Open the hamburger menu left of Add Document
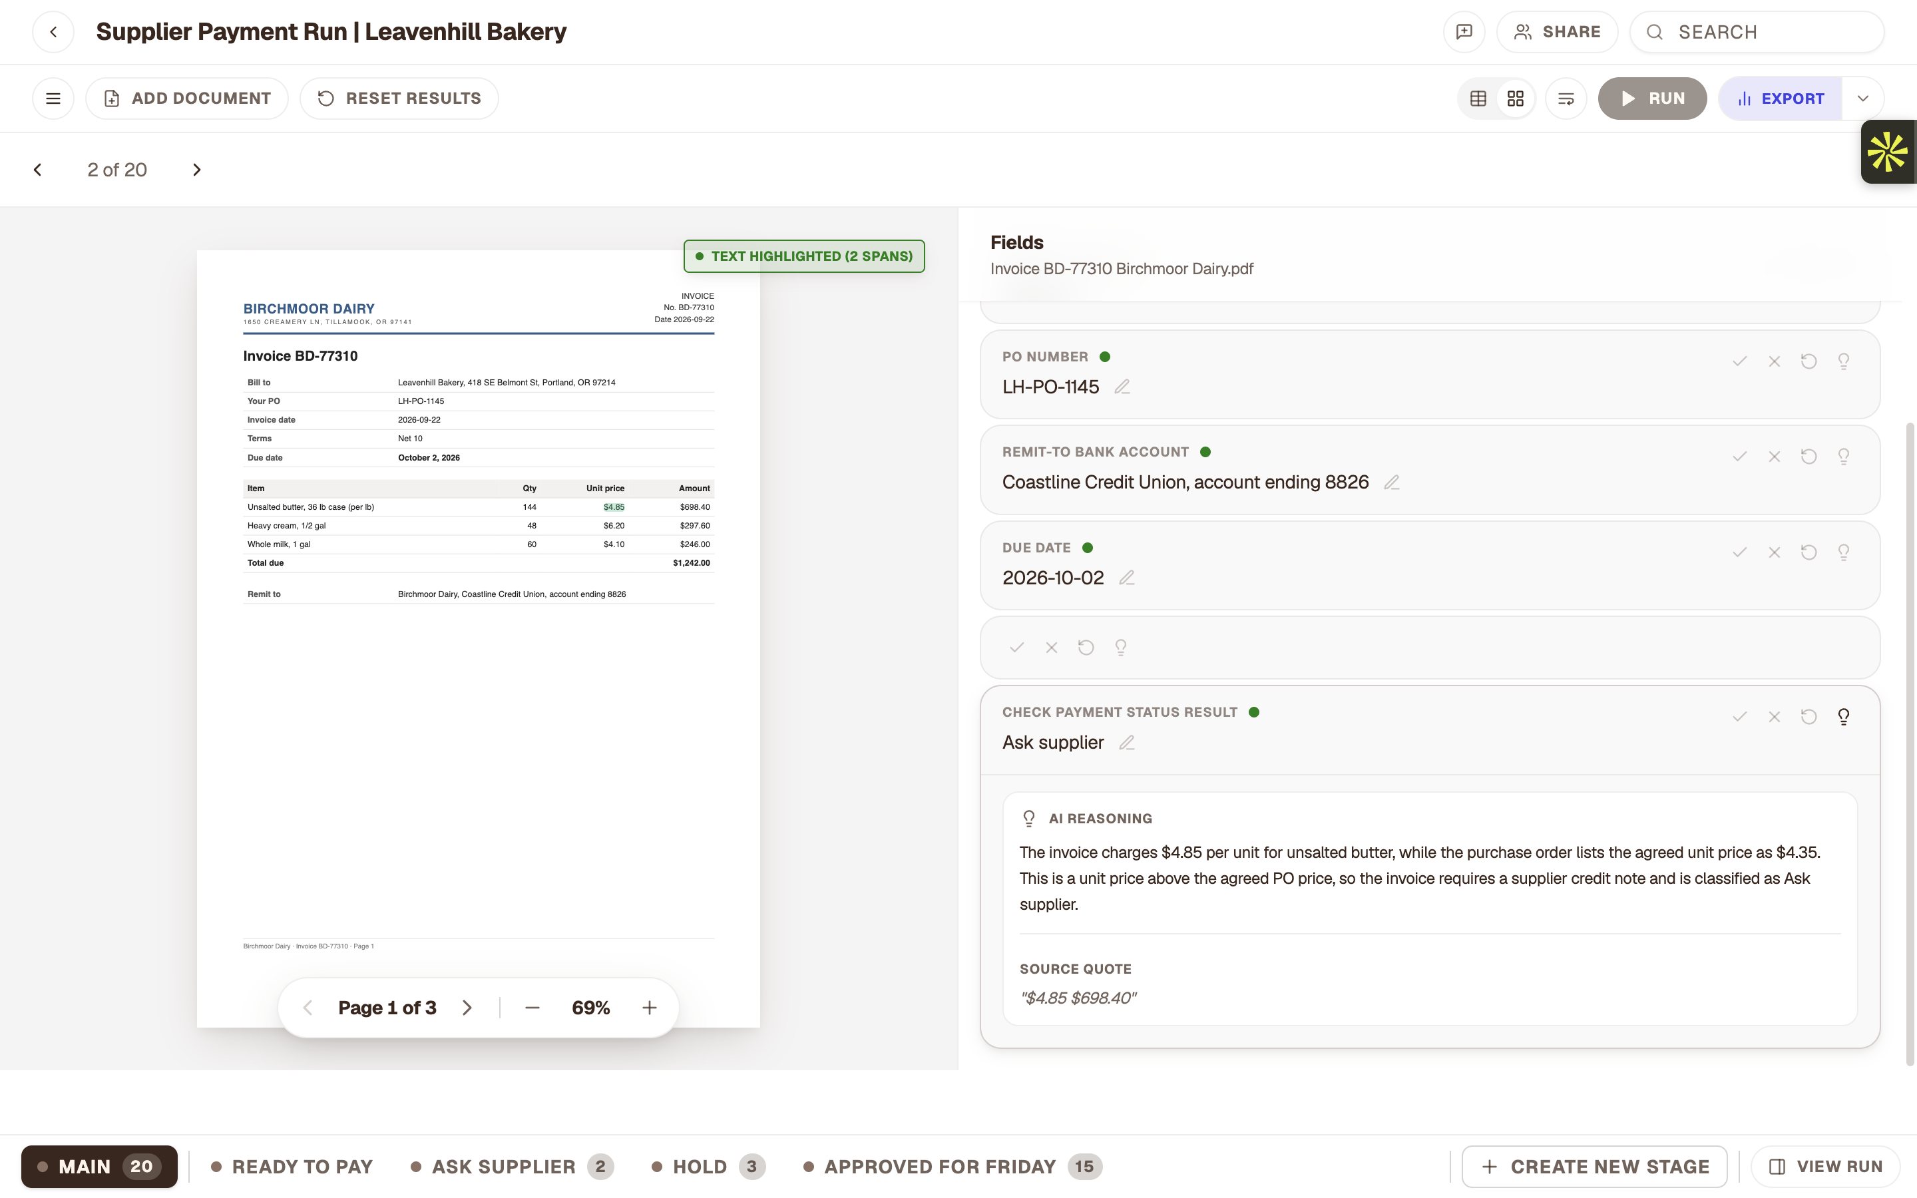This screenshot has width=1917, height=1198. tap(53, 99)
